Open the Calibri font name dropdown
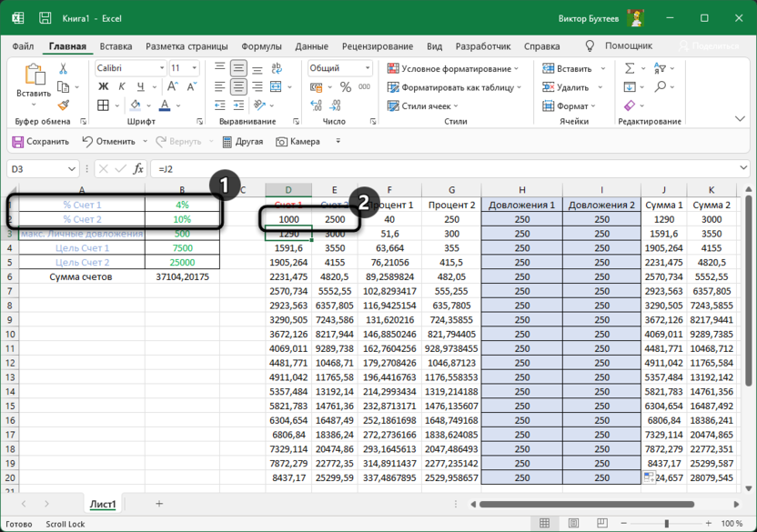This screenshot has width=757, height=532. click(x=162, y=68)
